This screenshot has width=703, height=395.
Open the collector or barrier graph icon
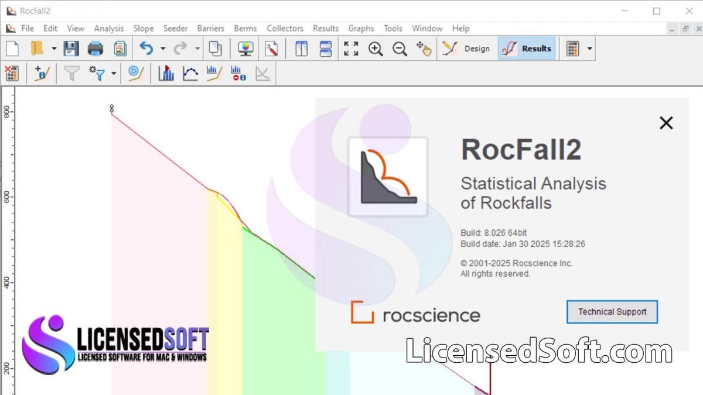(x=238, y=73)
